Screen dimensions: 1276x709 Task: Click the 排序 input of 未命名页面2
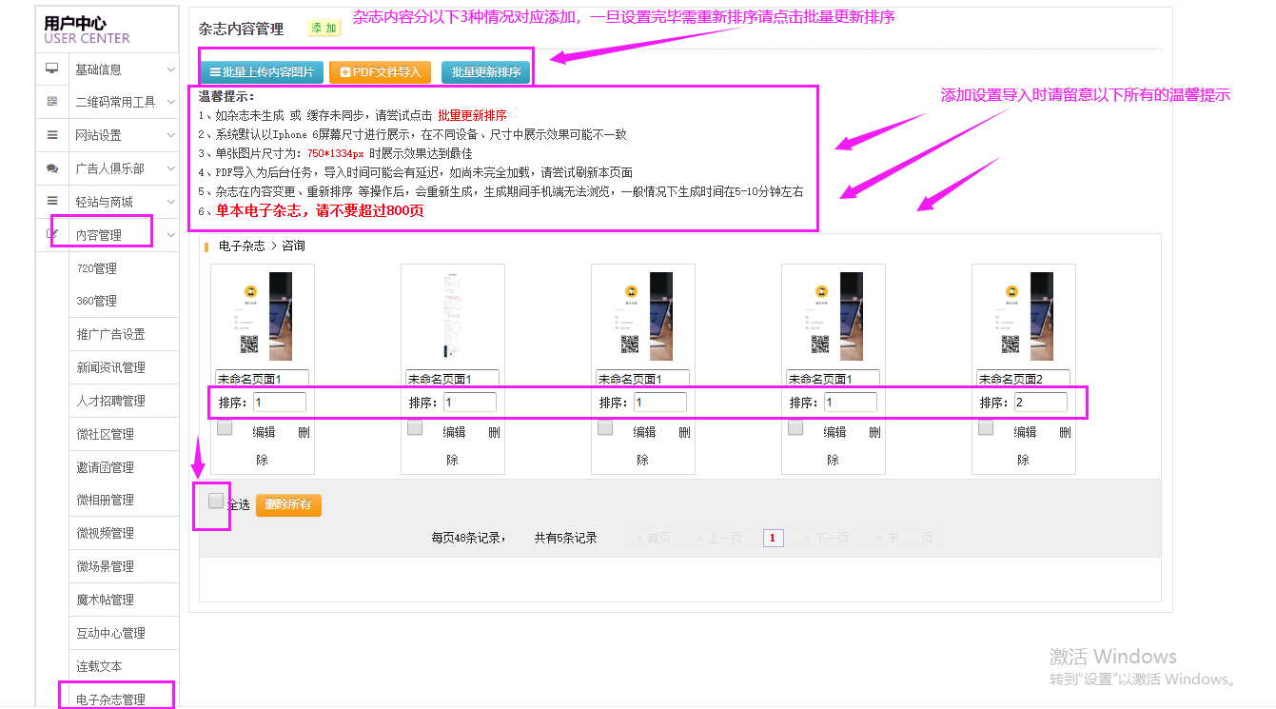click(x=1040, y=403)
